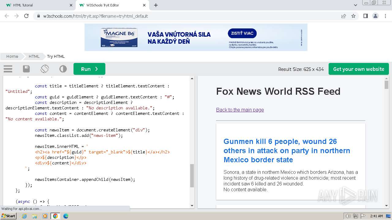Viewport: 392px width, 220px height.
Task: Open the Windows Start menu
Action: point(9,216)
